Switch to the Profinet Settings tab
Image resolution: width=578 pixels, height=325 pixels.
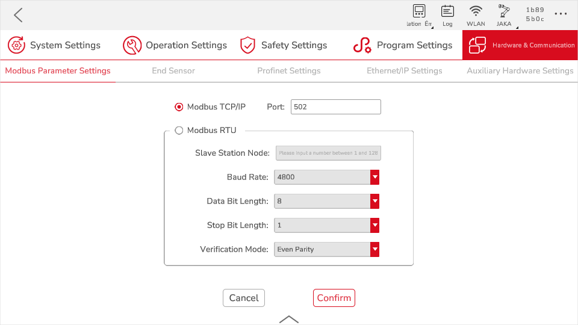289,71
